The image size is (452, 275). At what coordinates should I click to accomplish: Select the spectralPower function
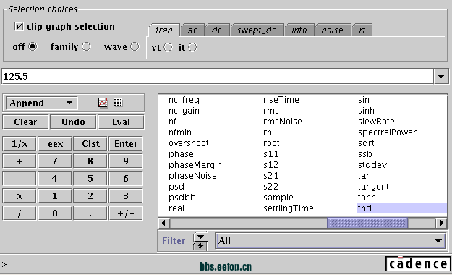pos(387,132)
